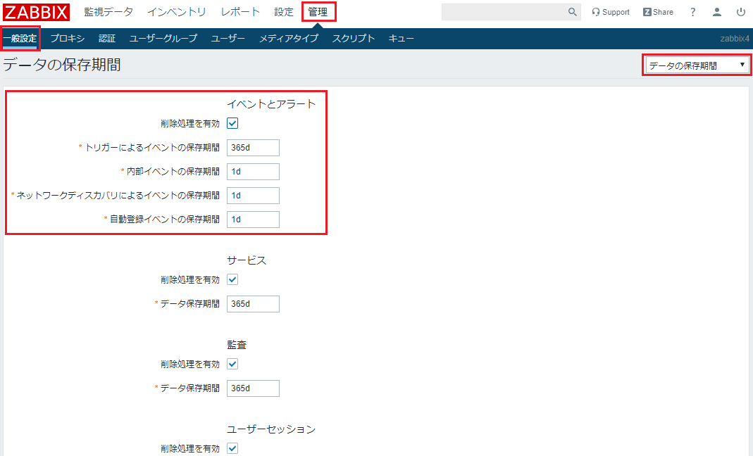Viewport: 753px width, 456px height.
Task: Open the データの保存期間 dropdown
Action: click(x=696, y=64)
